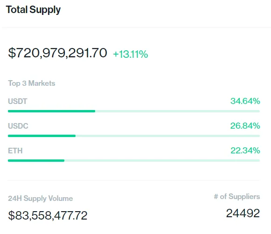This screenshot has height=234, width=271.
Task: Click the +13.11% change indicator
Action: [131, 54]
